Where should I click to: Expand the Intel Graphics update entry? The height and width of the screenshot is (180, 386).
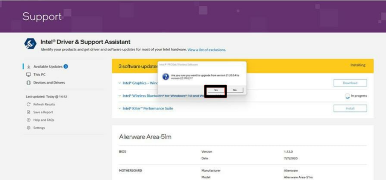(119, 83)
